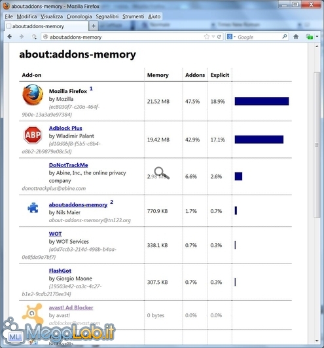Click the scrollbar down arrow

coord(317,341)
